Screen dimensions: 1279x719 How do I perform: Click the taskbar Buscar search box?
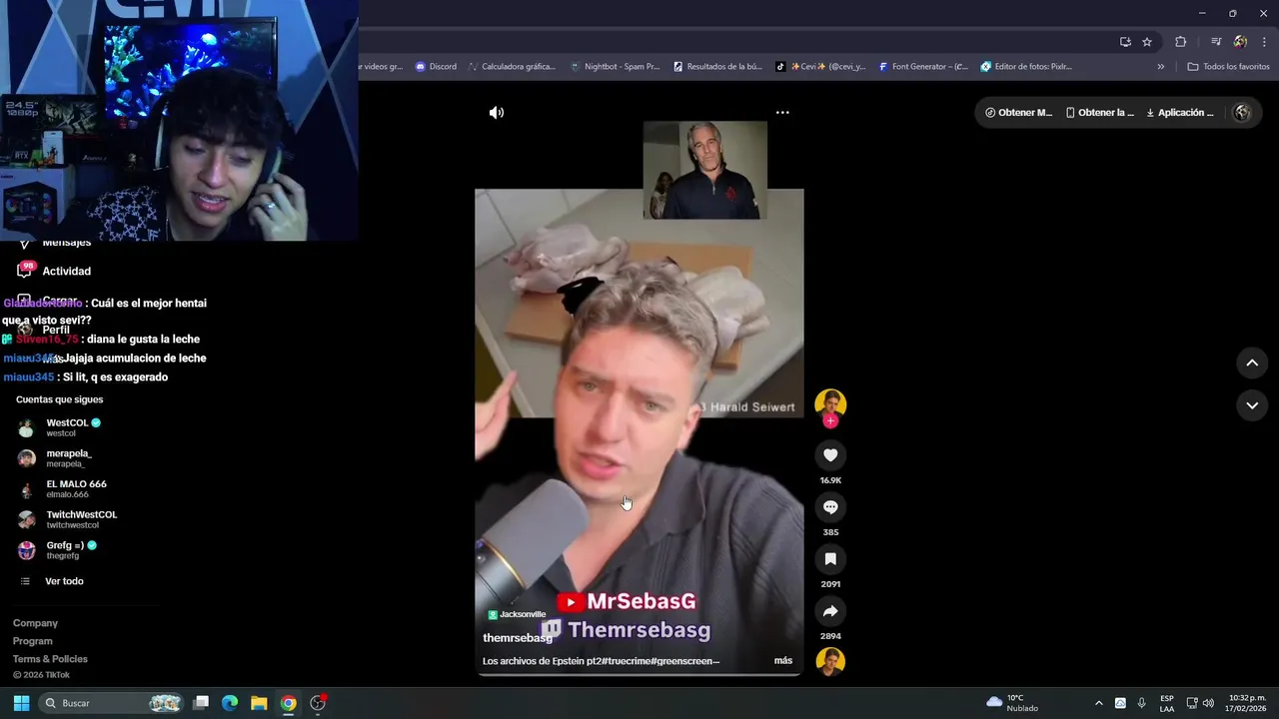111,703
